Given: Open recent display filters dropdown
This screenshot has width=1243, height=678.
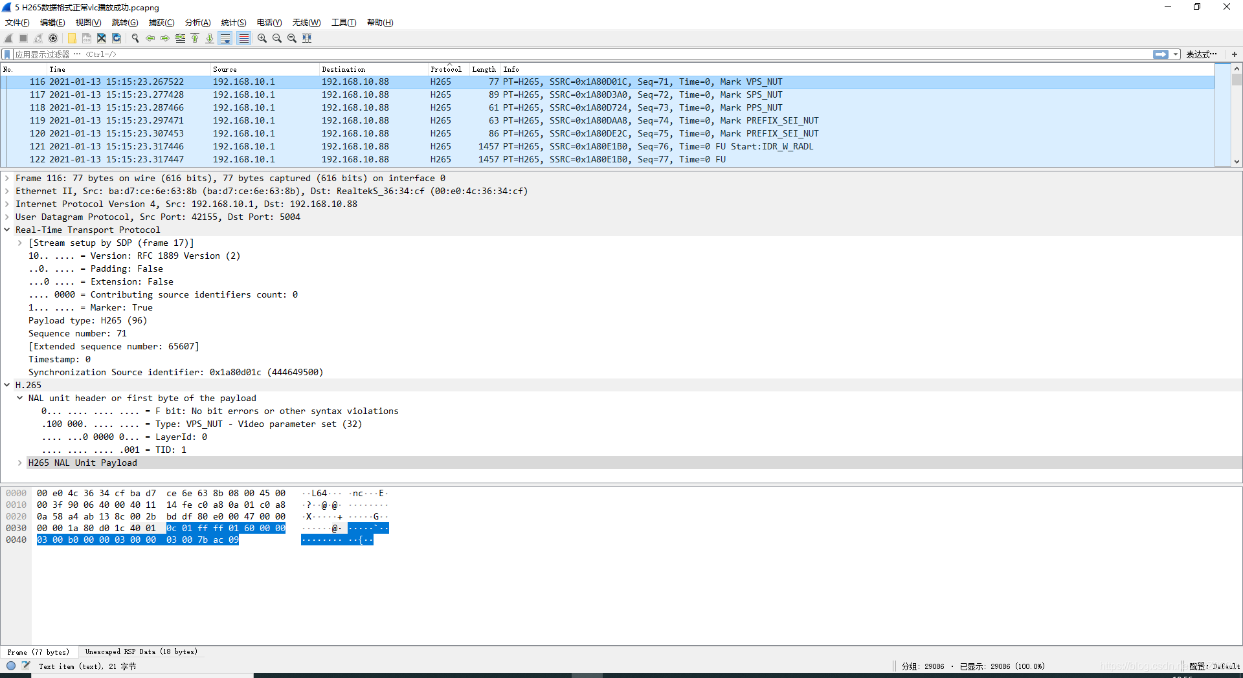Looking at the screenshot, I should coord(1176,54).
